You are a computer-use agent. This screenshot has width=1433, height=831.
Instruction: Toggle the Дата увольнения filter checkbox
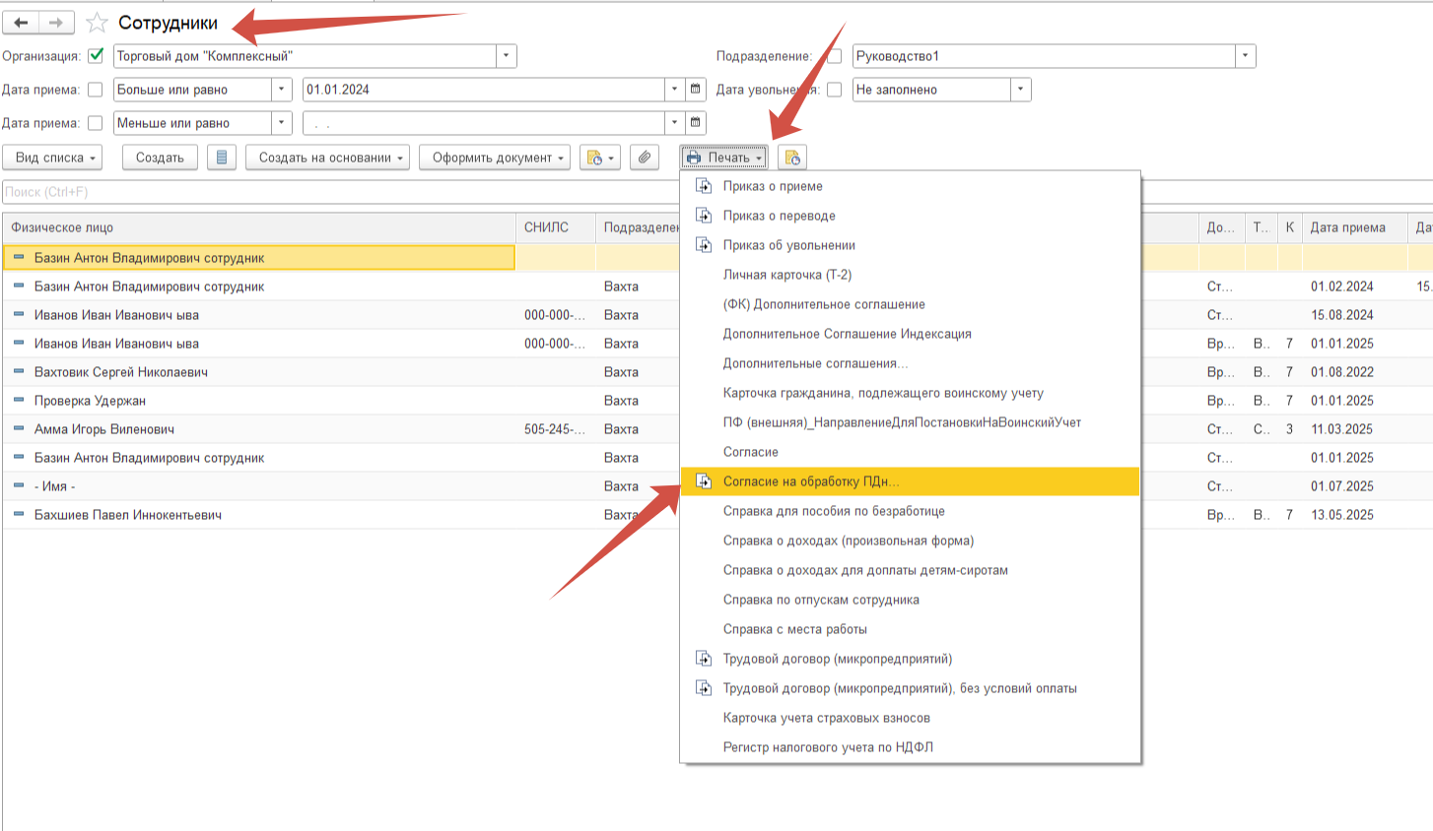coord(835,90)
